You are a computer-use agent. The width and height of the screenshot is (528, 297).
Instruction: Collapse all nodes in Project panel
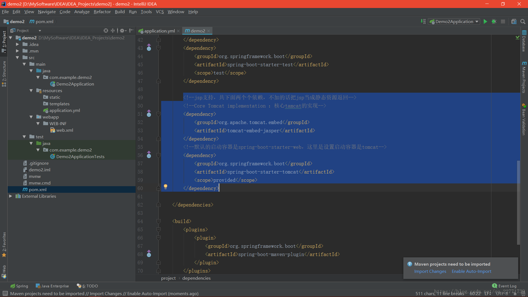(x=113, y=31)
